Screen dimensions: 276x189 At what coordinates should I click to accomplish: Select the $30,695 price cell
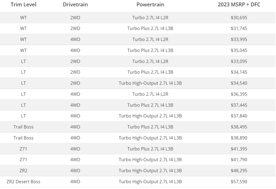pyautogui.click(x=239, y=18)
